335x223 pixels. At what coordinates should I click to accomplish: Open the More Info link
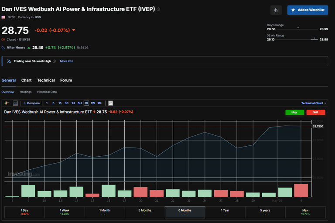(66, 61)
